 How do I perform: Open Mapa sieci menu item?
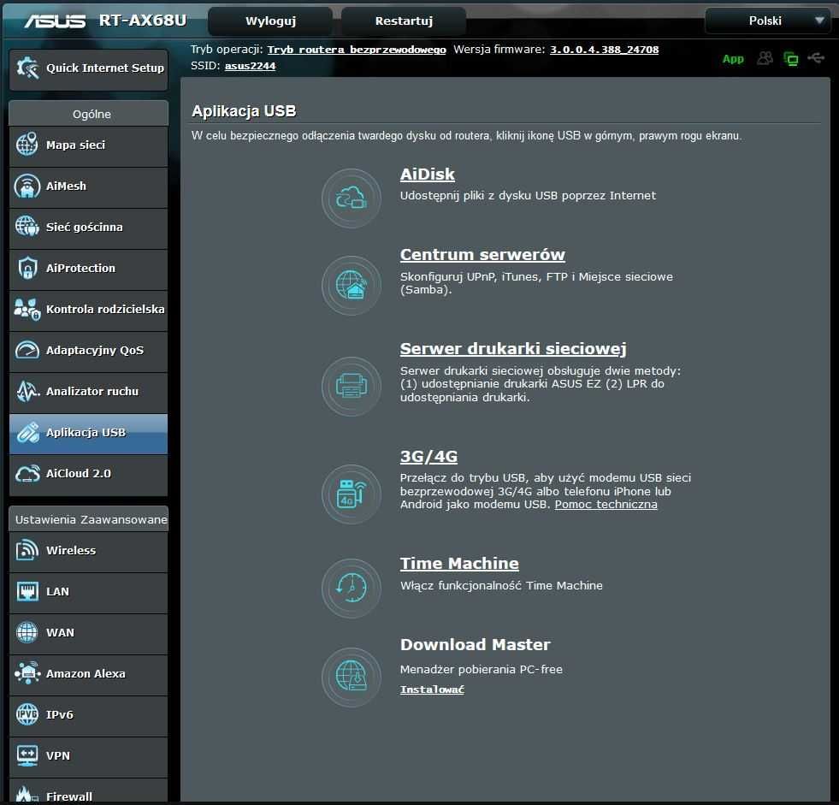(x=88, y=145)
